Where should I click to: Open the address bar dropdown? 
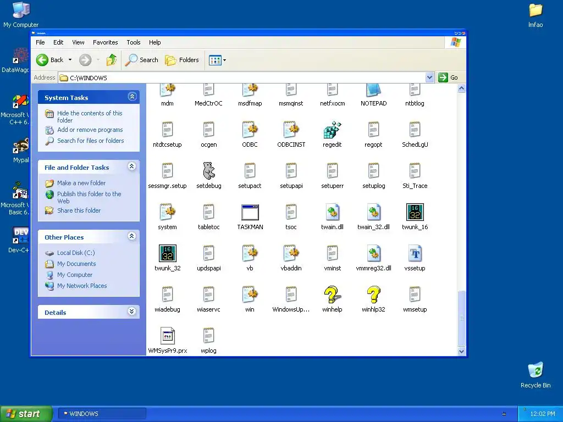429,77
